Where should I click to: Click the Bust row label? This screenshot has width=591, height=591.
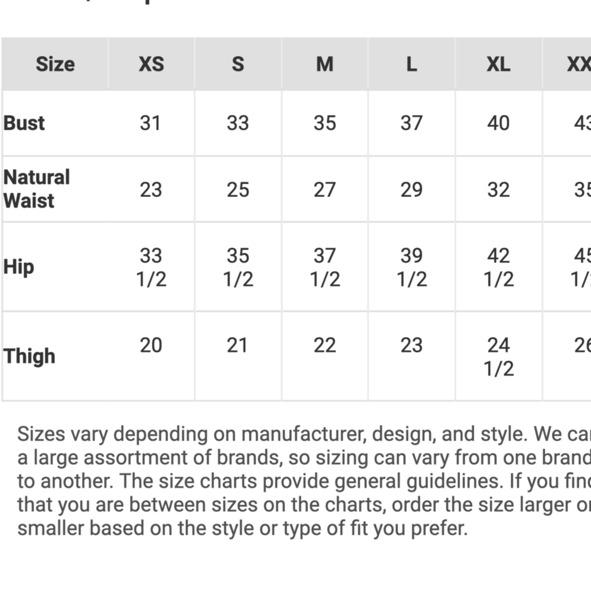click(25, 123)
